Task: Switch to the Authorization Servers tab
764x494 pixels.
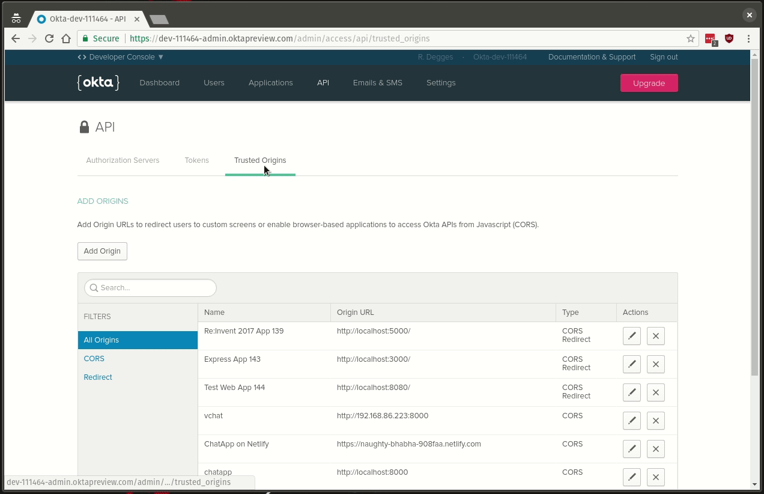Action: (x=123, y=160)
